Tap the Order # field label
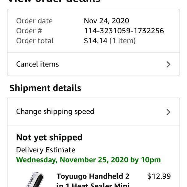 pos(29,31)
